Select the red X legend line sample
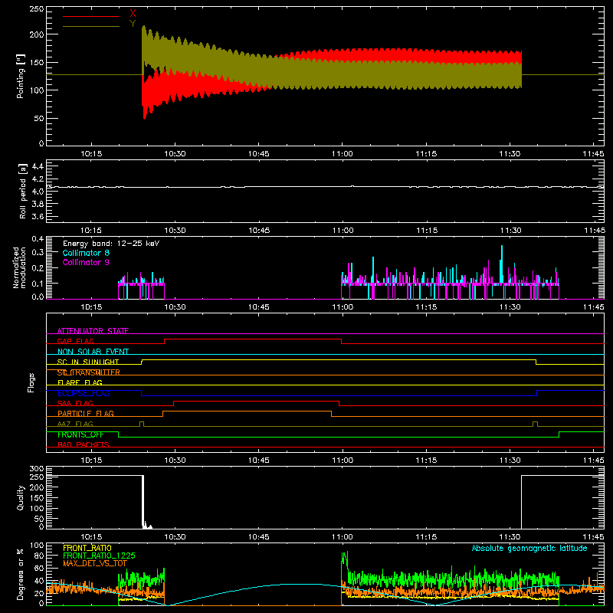Screen dimensions: 613x613 (x=91, y=16)
